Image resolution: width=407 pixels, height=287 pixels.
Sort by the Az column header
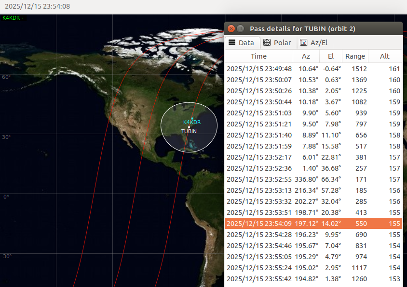(x=306, y=56)
